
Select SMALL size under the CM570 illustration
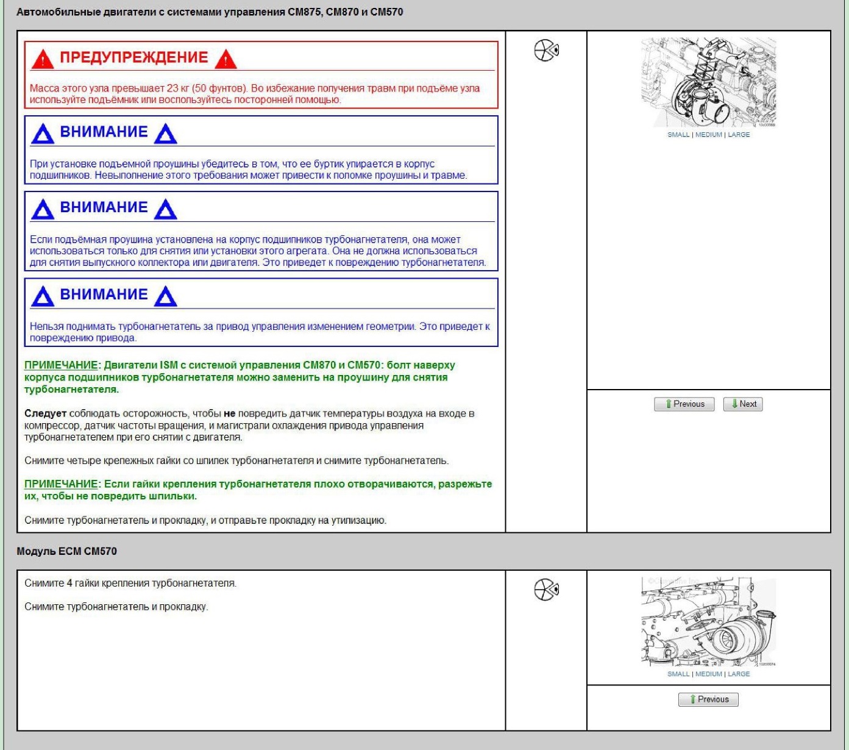click(x=678, y=674)
